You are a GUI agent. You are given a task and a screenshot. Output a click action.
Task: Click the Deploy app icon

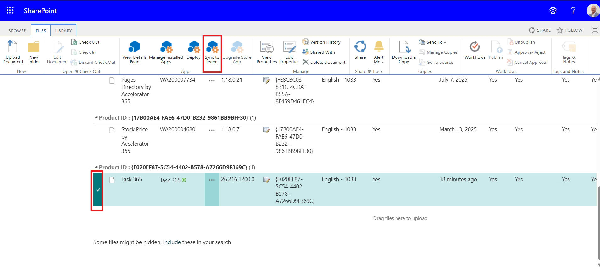[x=194, y=50]
